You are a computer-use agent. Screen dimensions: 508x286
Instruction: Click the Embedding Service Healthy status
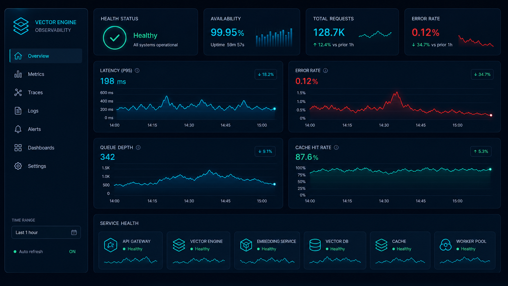click(266, 249)
